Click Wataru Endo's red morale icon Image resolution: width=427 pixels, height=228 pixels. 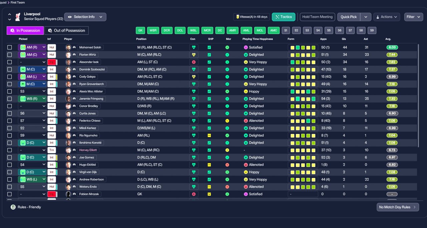[x=227, y=187]
